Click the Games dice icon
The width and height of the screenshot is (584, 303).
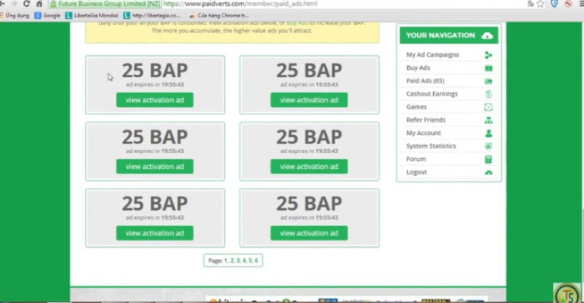(488, 107)
